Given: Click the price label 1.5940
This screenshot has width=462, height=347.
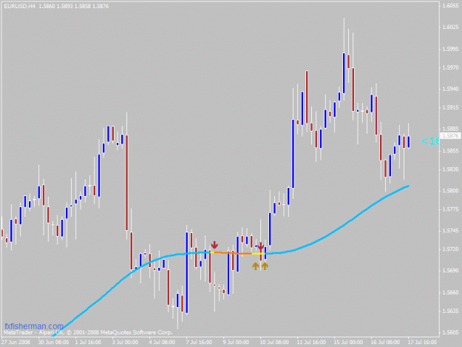Looking at the screenshot, I should click(450, 89).
